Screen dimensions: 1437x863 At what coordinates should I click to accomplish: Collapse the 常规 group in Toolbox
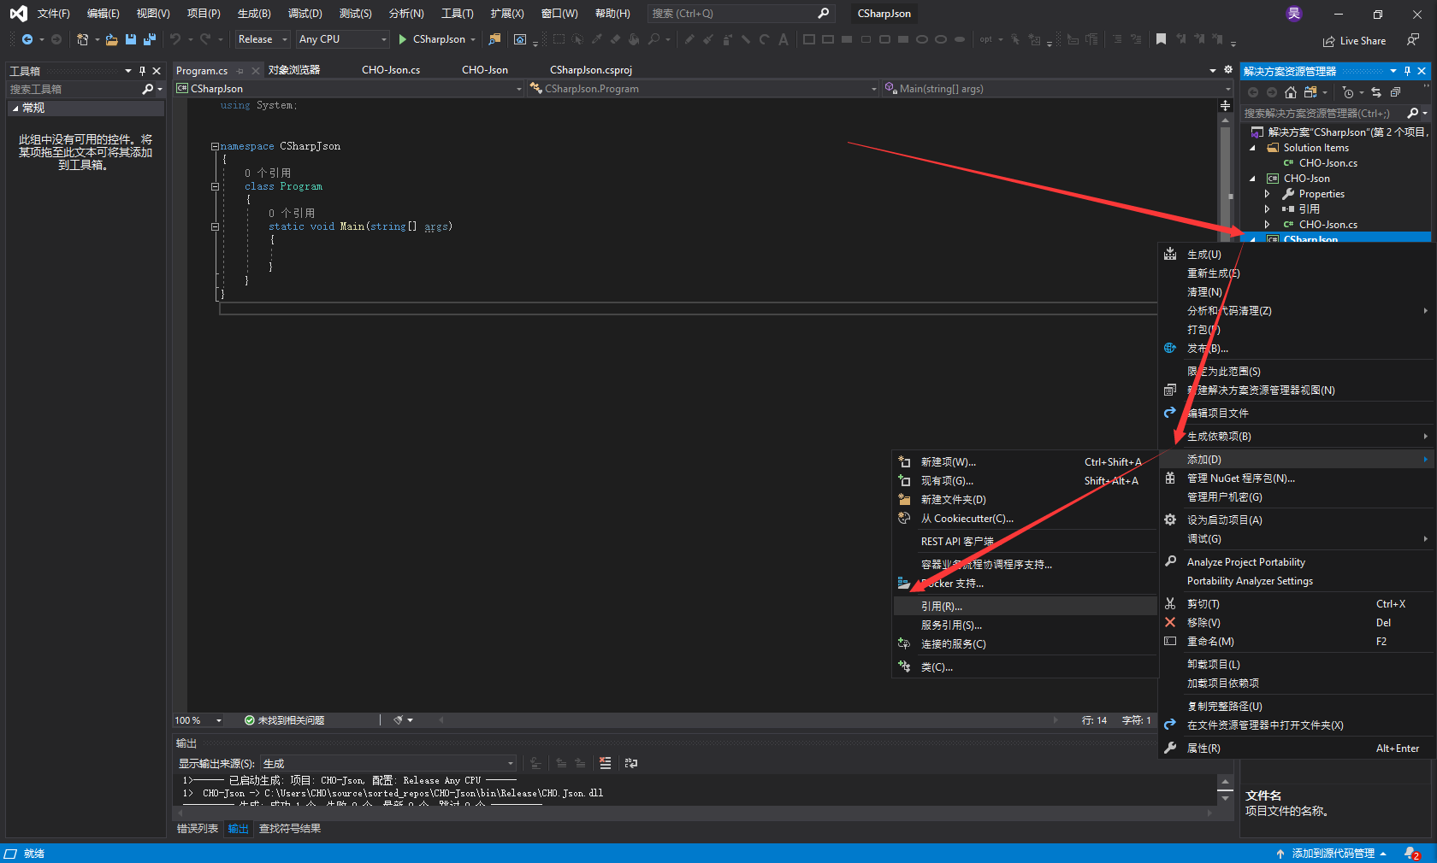click(15, 108)
